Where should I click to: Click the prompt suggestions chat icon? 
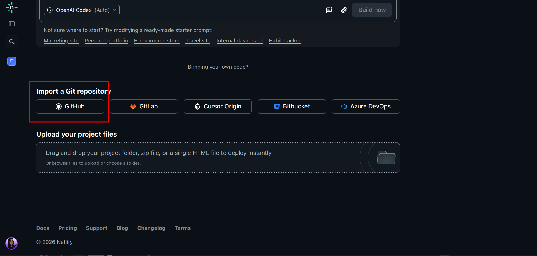coord(329,10)
